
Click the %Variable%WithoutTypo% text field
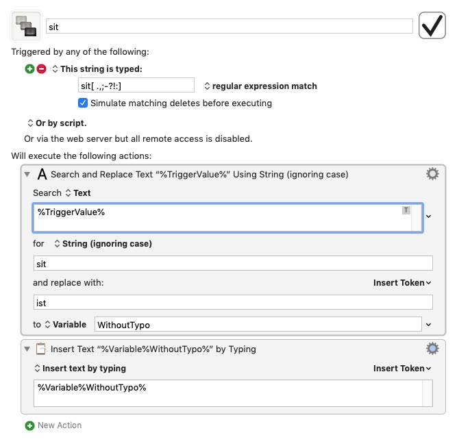pos(233,393)
